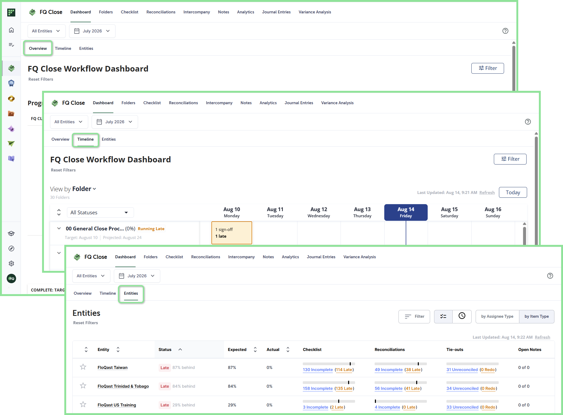Change the View by Folder dropdown

point(84,189)
